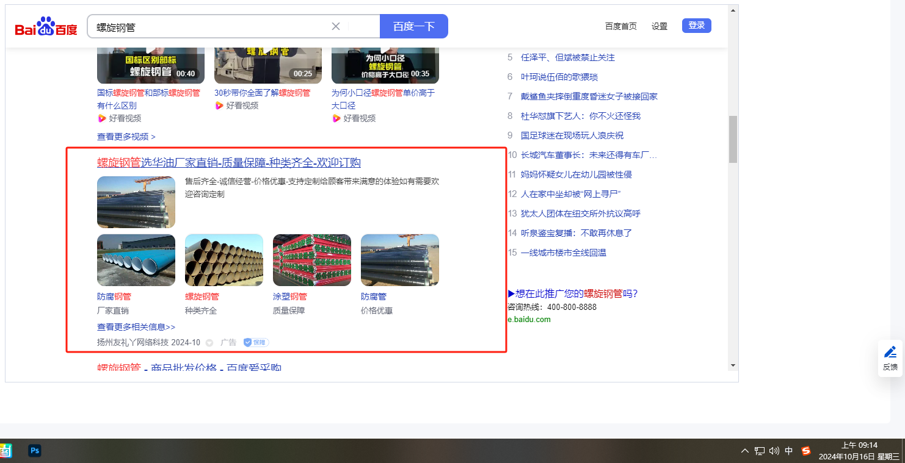Click the Sogou input method tray icon
Image resolution: width=905 pixels, height=463 pixels.
(806, 451)
